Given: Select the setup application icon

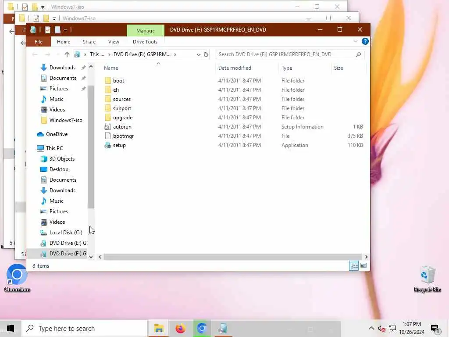Looking at the screenshot, I should 108,145.
